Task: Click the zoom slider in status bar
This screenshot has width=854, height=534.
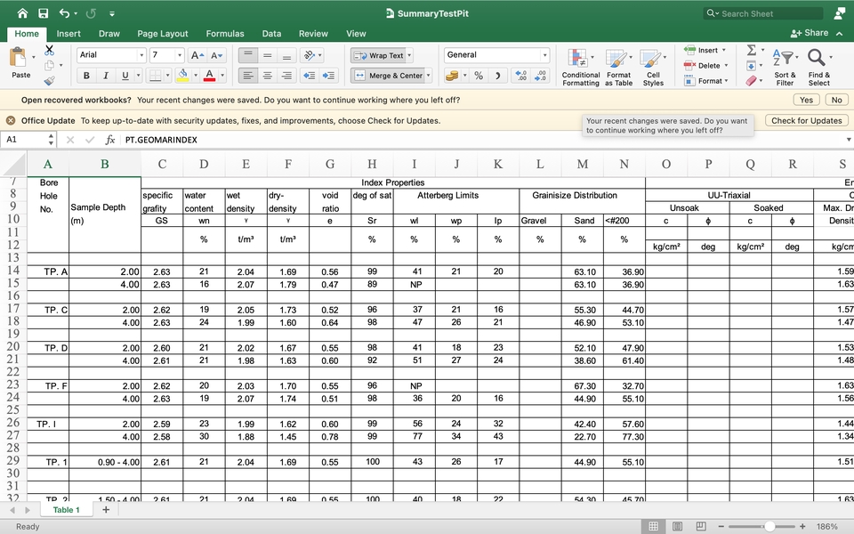Action: tap(768, 527)
